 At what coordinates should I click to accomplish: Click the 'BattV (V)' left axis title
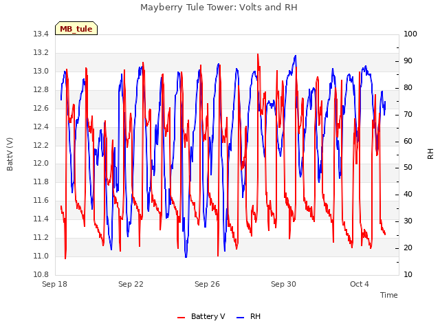pos(10,154)
